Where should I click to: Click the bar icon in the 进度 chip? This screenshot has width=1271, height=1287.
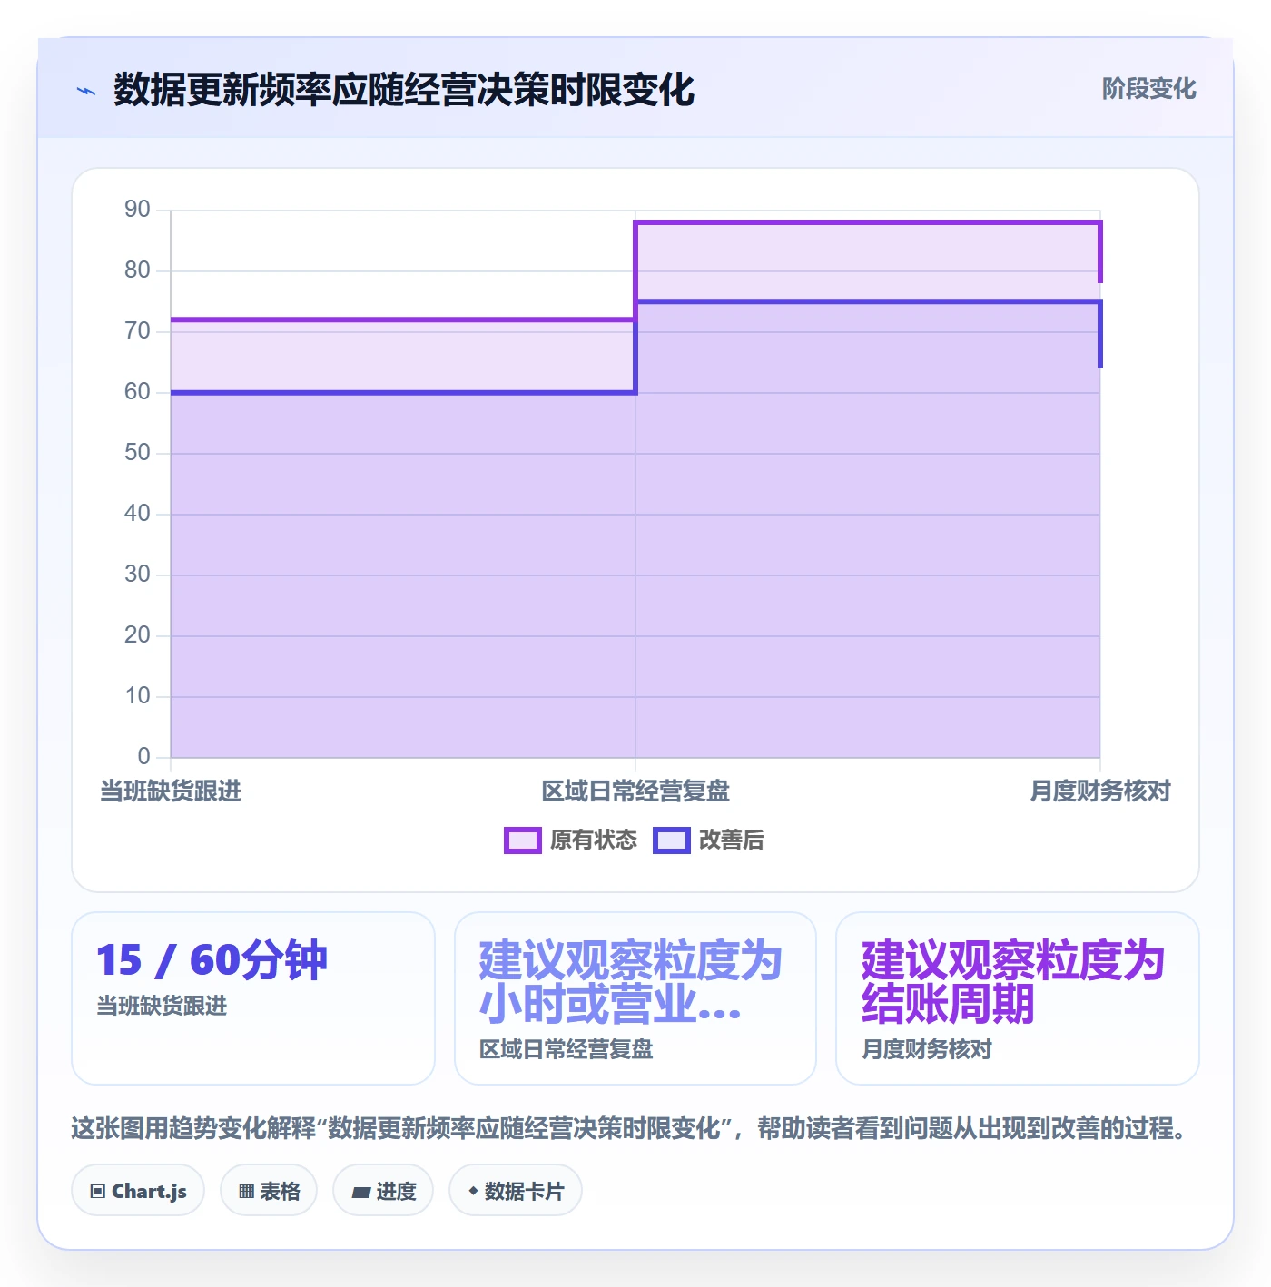point(361,1192)
